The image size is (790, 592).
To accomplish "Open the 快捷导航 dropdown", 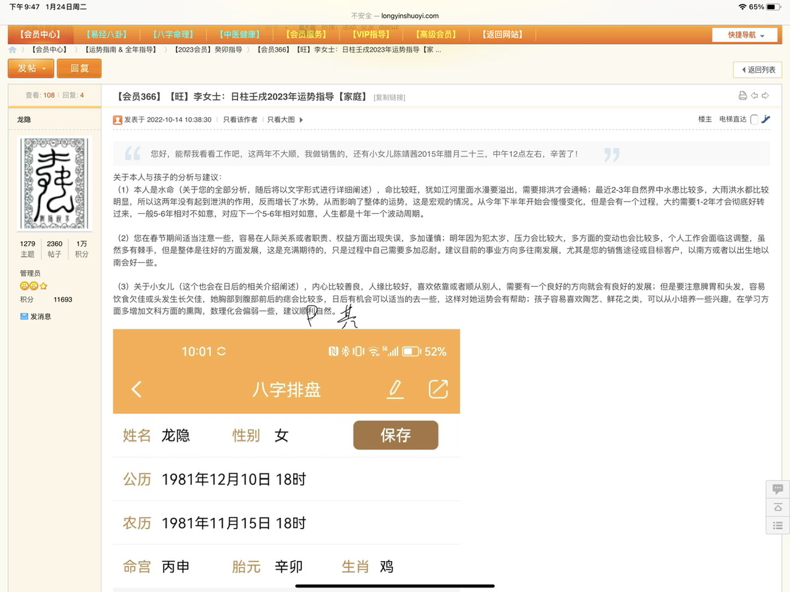I will coord(746,35).
